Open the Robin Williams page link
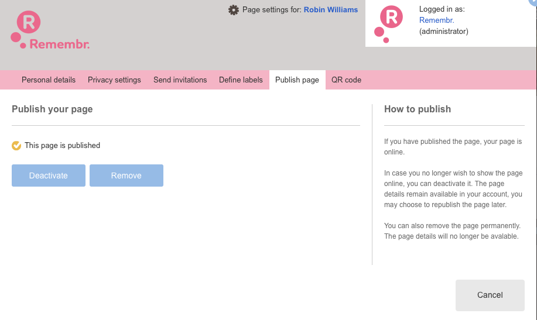 coord(330,10)
